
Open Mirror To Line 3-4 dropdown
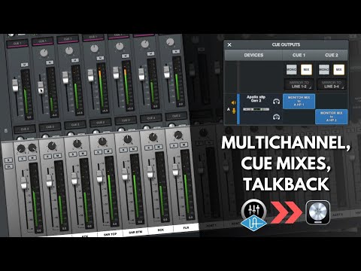(332, 84)
